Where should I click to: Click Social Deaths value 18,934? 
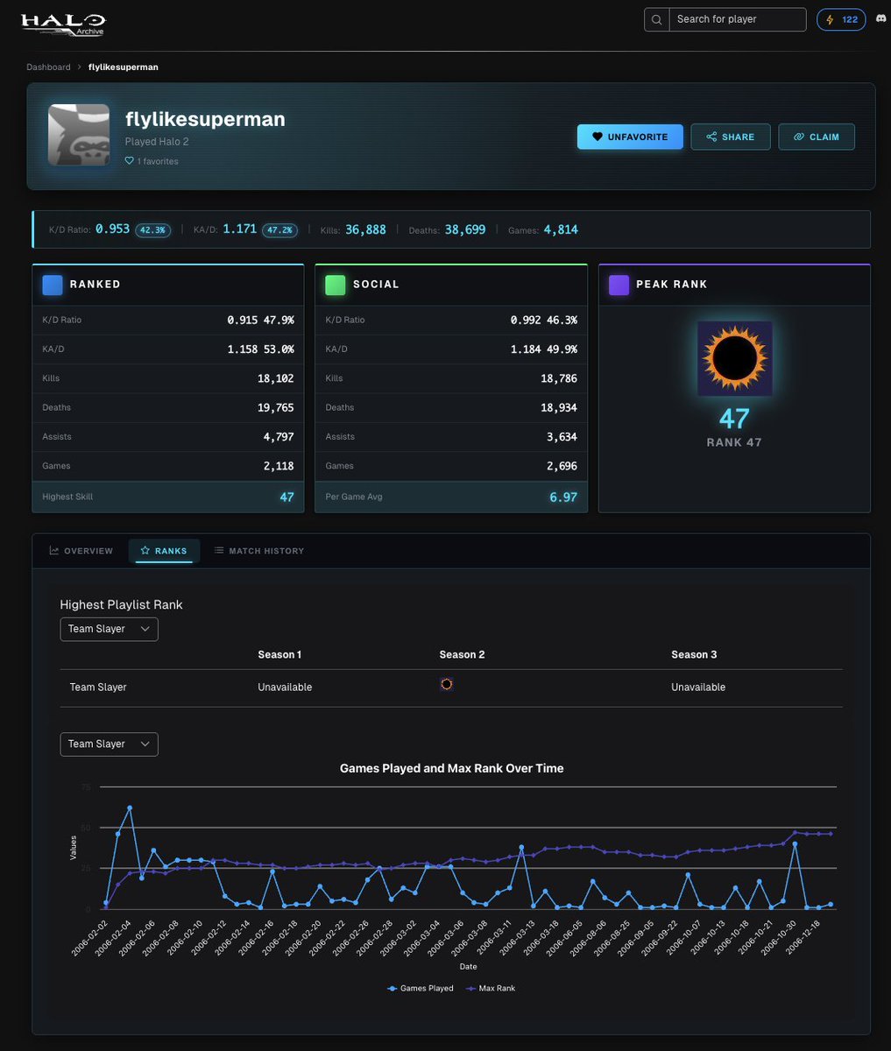[x=559, y=407]
